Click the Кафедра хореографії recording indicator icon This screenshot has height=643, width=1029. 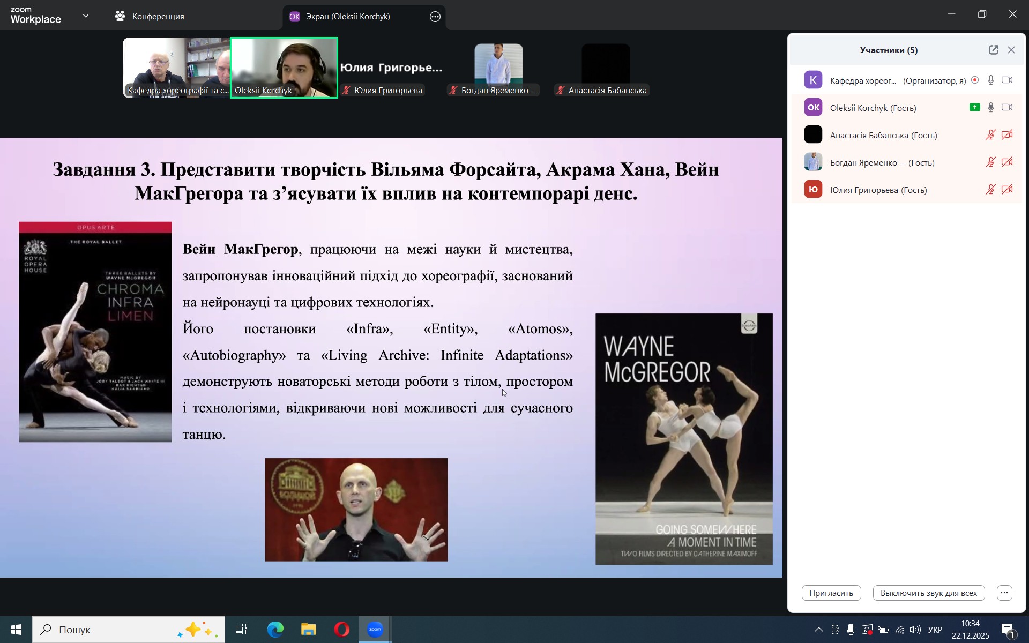(x=975, y=80)
